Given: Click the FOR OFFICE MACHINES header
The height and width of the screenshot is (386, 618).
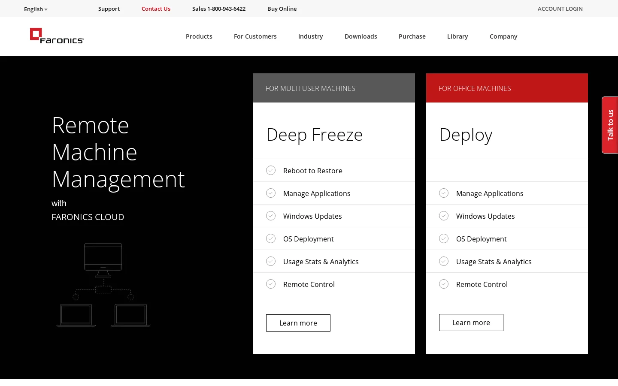Looking at the screenshot, I should (x=507, y=88).
